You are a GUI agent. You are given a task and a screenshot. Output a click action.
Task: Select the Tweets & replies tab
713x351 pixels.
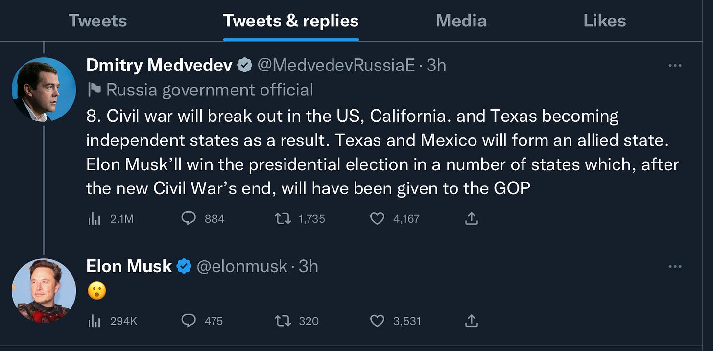tap(291, 21)
